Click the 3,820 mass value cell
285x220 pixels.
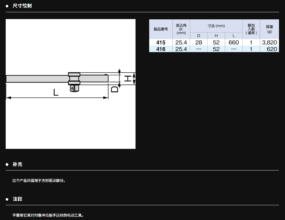[269, 42]
